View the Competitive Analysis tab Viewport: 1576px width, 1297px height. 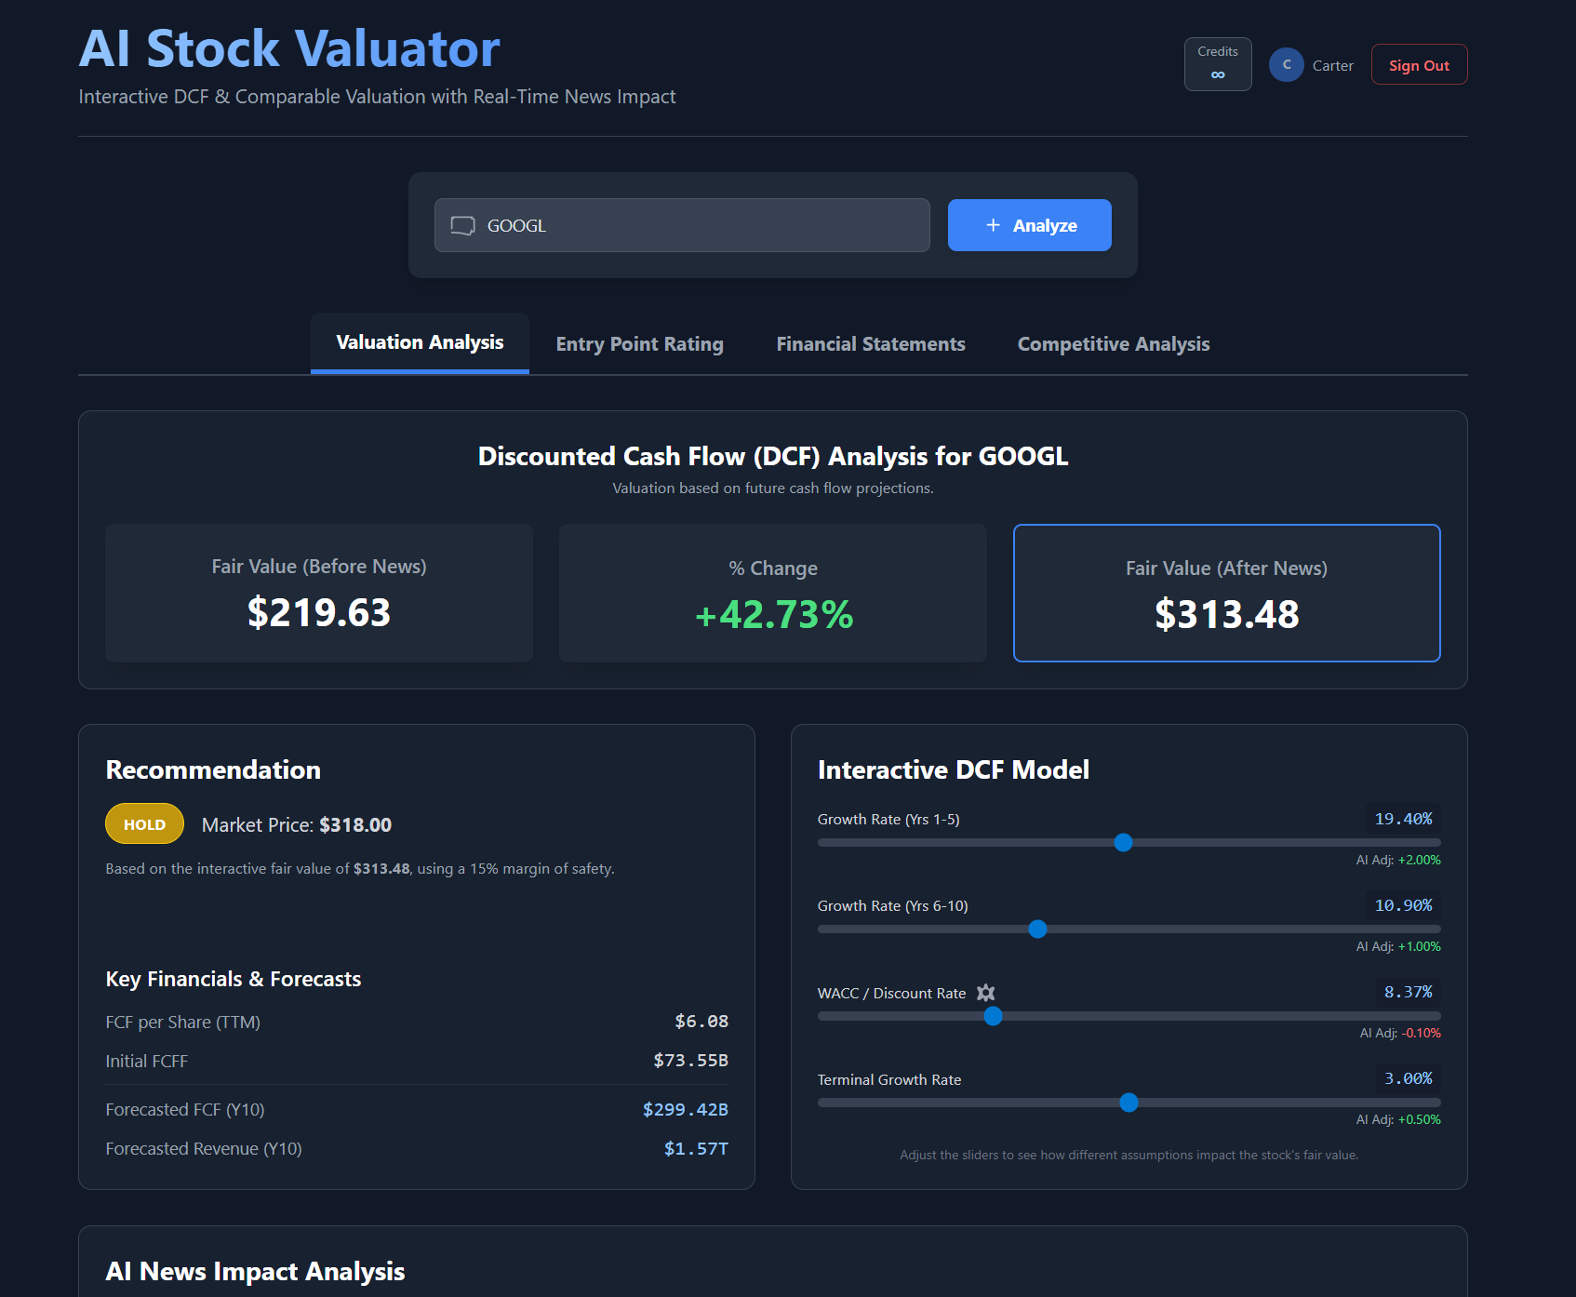[x=1113, y=343]
